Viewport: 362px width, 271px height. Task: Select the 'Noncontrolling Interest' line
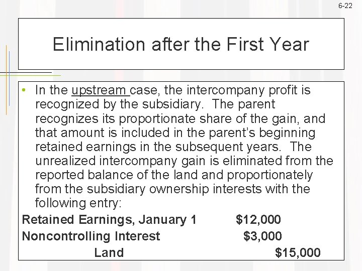(91, 236)
